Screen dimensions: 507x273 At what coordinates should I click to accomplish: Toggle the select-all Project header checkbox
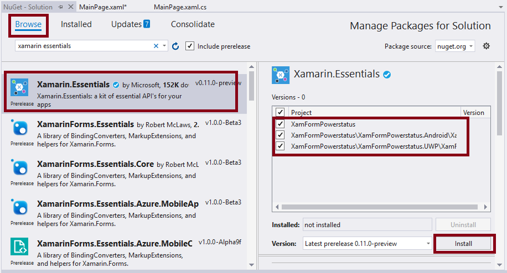280,112
